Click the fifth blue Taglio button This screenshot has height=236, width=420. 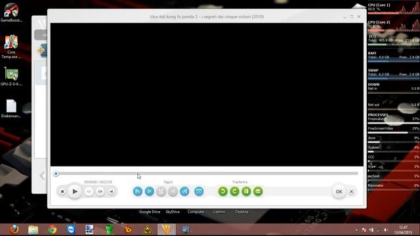(x=184, y=191)
